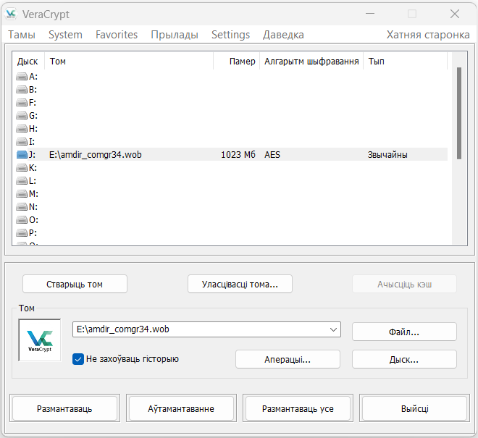Toggle the Не захоўваць гісторыю checkbox

click(x=78, y=359)
